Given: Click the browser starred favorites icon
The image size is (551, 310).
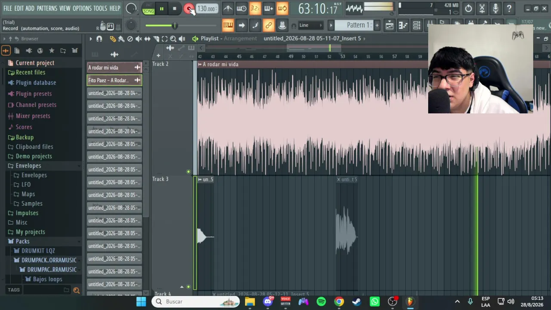Looking at the screenshot, I should tap(52, 51).
